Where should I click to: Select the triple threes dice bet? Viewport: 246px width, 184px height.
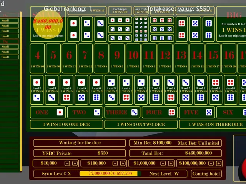[120, 38]
